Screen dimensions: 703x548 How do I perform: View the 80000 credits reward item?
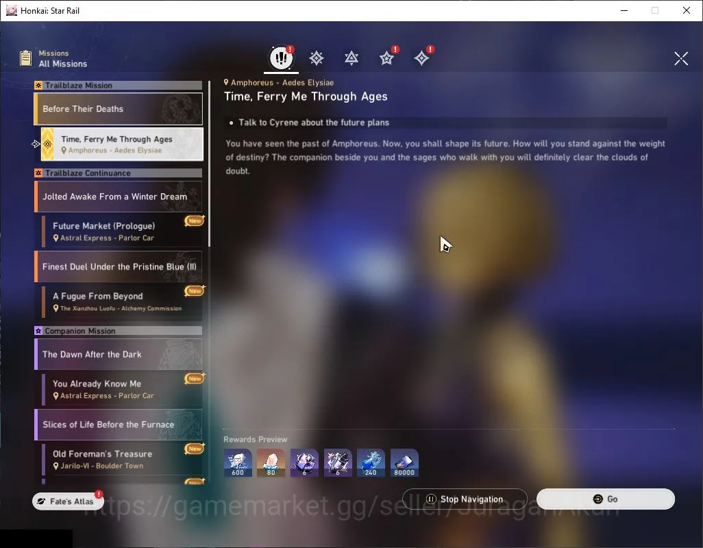pos(404,463)
